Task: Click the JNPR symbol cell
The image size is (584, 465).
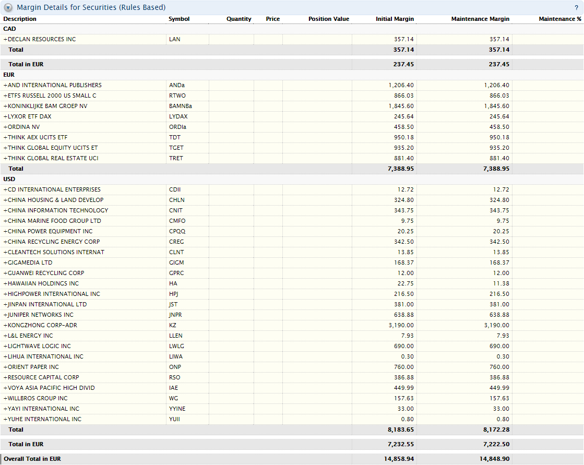Action: point(175,315)
